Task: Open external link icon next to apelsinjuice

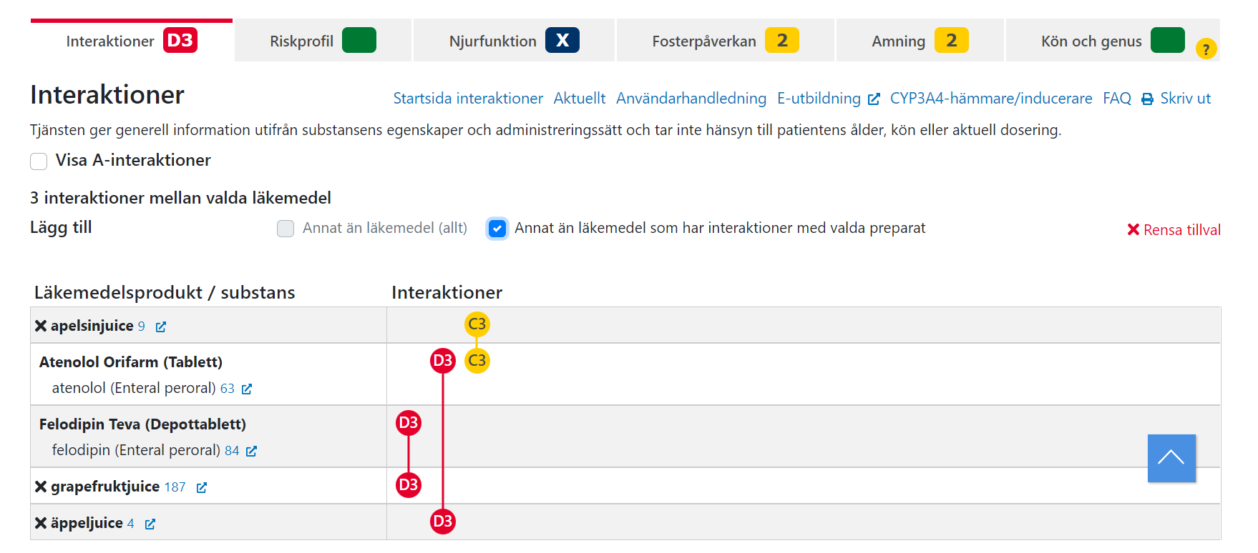Action: 161,327
